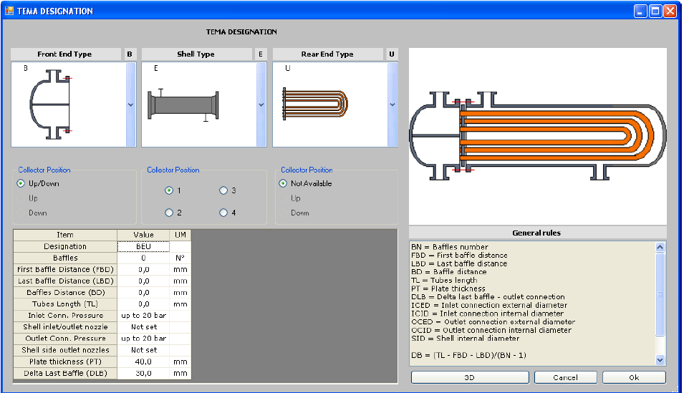
Task: Open the Front End Type dropdown arrow
Action: coord(130,105)
